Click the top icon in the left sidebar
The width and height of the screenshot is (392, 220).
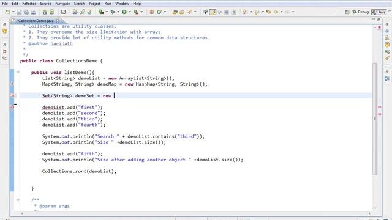click(x=5, y=24)
